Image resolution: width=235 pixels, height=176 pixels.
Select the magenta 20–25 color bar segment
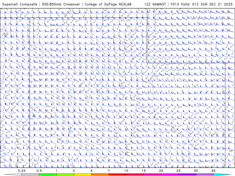tap(170, 175)
